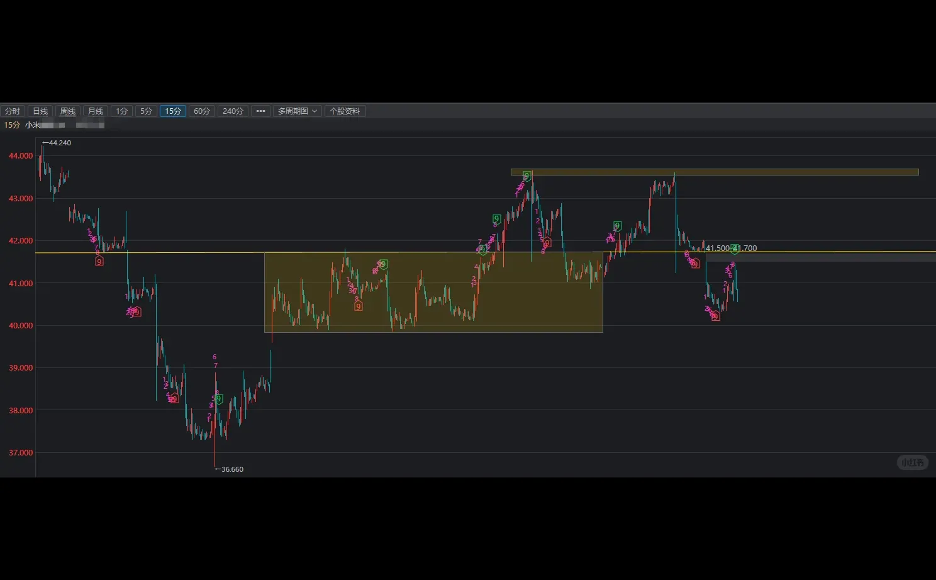Open the 日线 daily chart tab

[x=40, y=111]
